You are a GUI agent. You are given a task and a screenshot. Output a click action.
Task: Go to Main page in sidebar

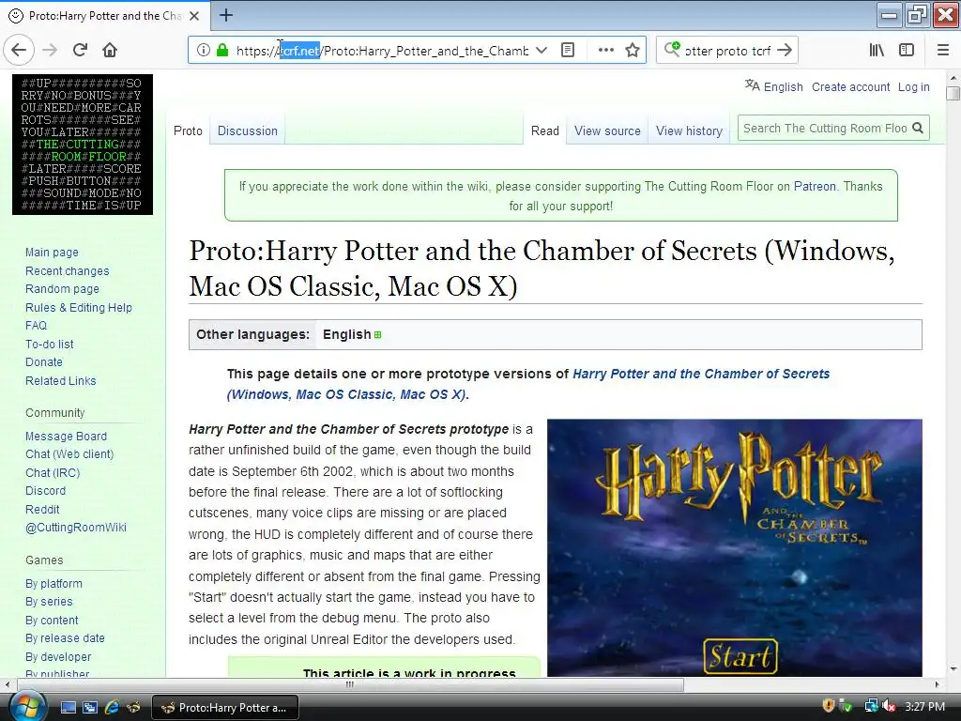click(53, 252)
